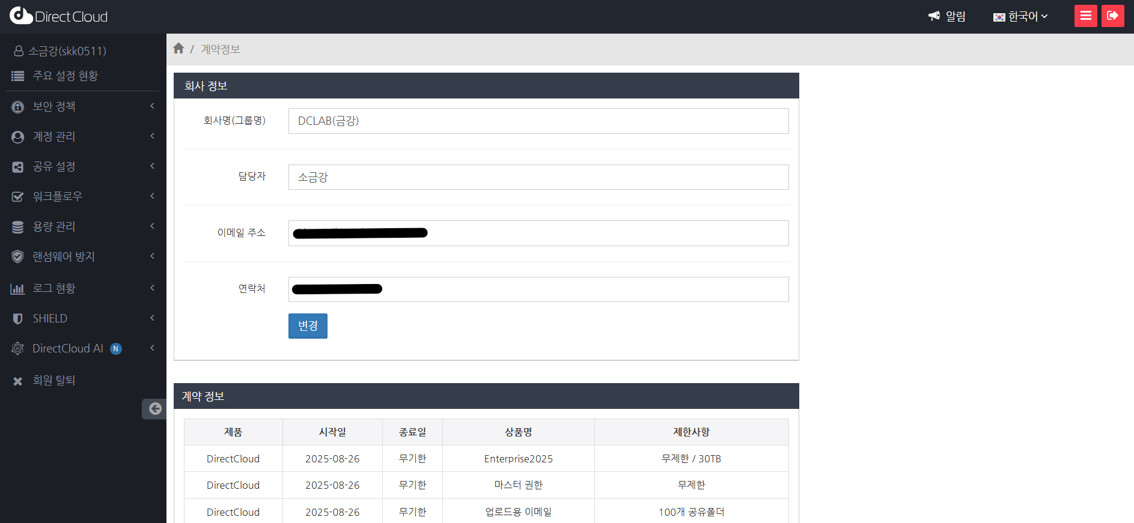Click the 마스터 권한 cell

tap(519, 485)
